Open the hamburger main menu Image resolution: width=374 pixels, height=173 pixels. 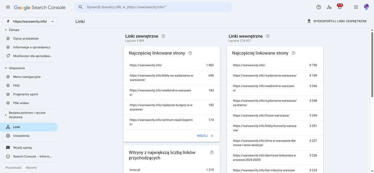[8, 7]
